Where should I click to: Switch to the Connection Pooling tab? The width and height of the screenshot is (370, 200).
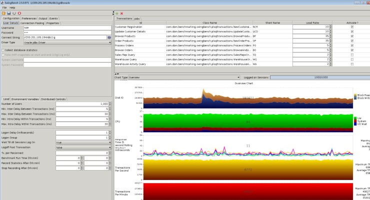point(32,23)
